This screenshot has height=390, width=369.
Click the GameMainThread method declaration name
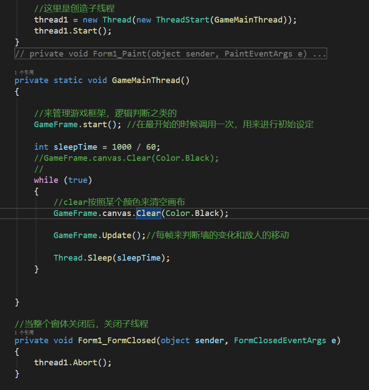(146, 80)
